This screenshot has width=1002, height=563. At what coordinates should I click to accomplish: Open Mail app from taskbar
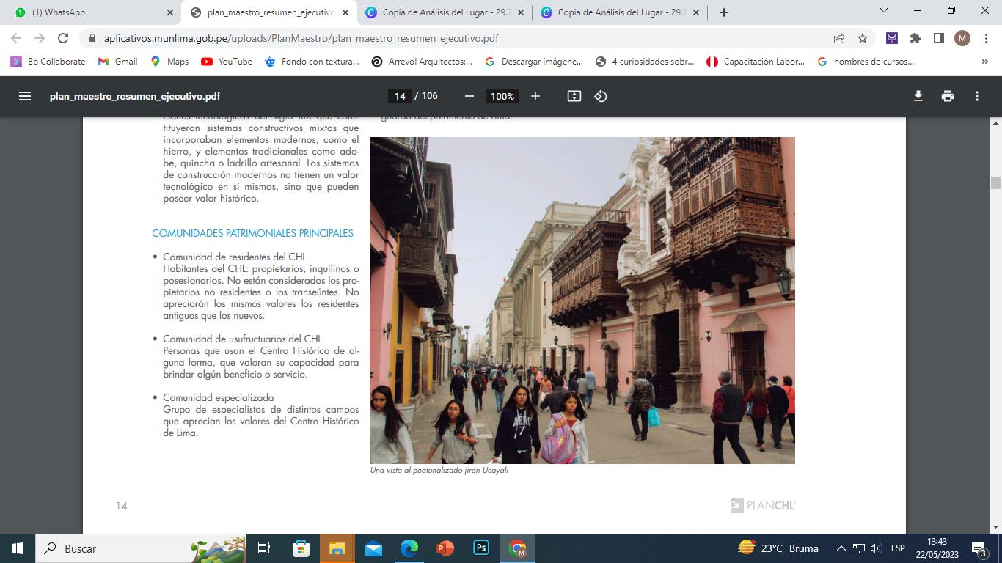[373, 548]
